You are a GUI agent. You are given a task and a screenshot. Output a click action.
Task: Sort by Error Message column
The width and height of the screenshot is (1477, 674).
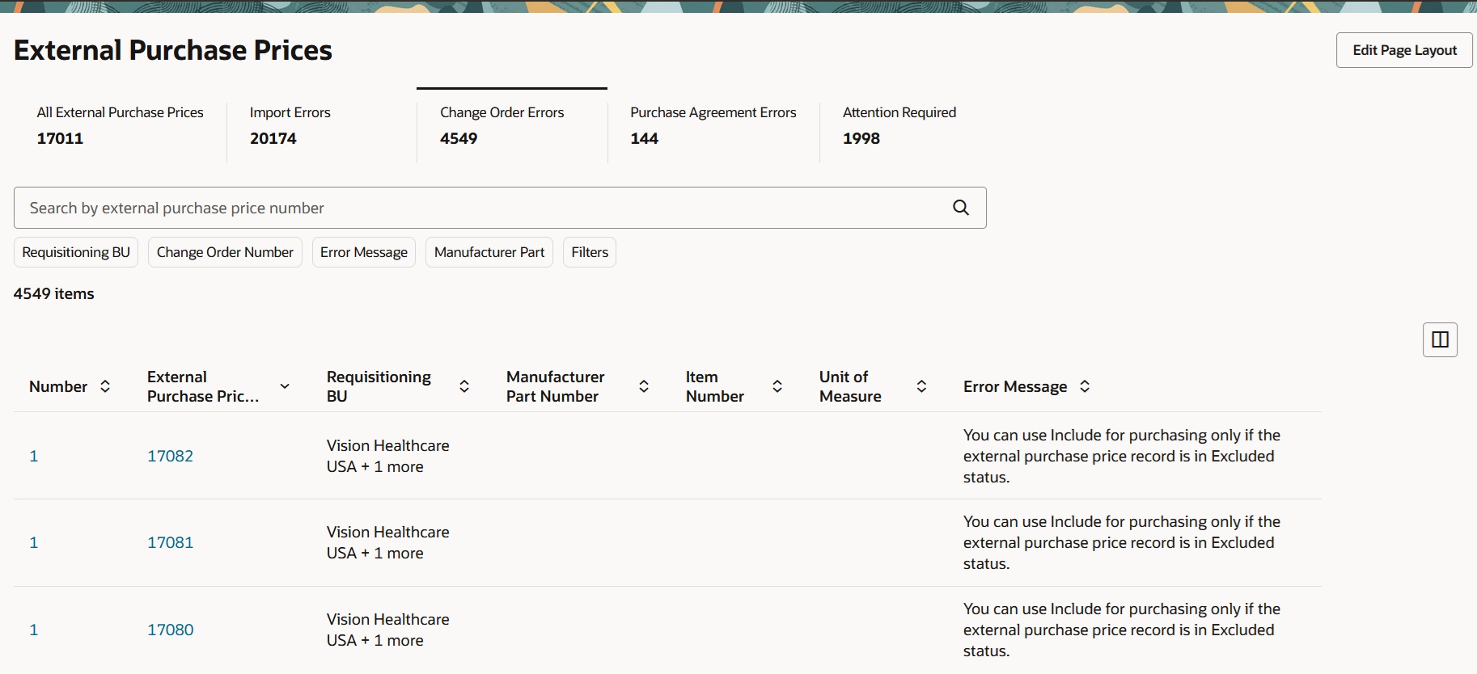coord(1085,386)
